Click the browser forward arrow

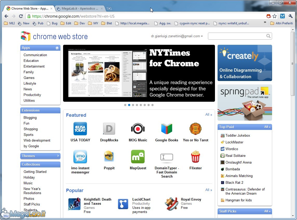pyautogui.click(x=14, y=16)
